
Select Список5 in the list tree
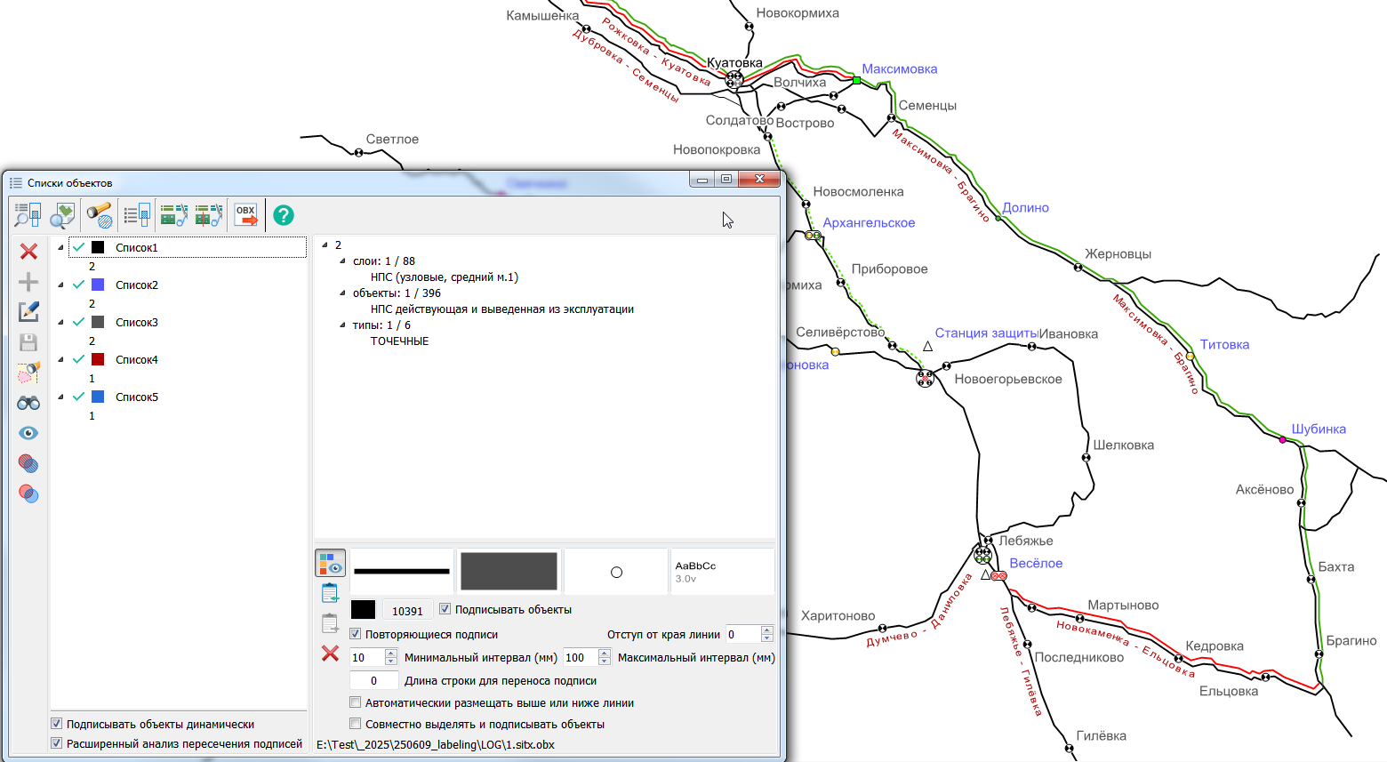[x=136, y=397]
